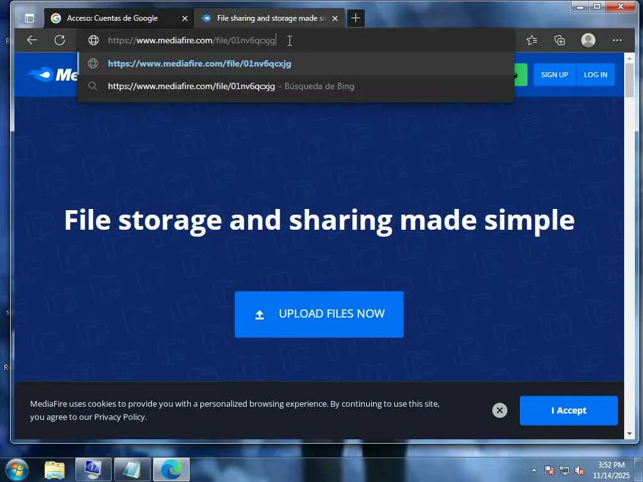Reload the page with the refresh icon
The height and width of the screenshot is (482, 643).
point(60,40)
